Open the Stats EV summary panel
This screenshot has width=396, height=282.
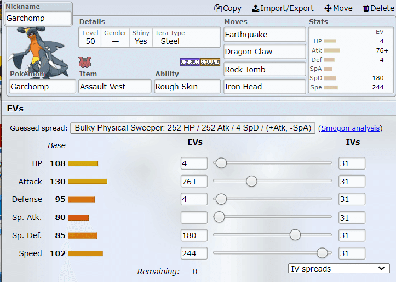(x=351, y=60)
